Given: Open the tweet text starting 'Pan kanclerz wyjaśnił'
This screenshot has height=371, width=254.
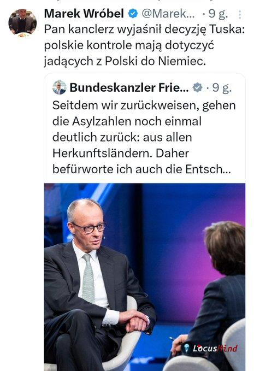Looking at the screenshot, I should pos(144,45).
